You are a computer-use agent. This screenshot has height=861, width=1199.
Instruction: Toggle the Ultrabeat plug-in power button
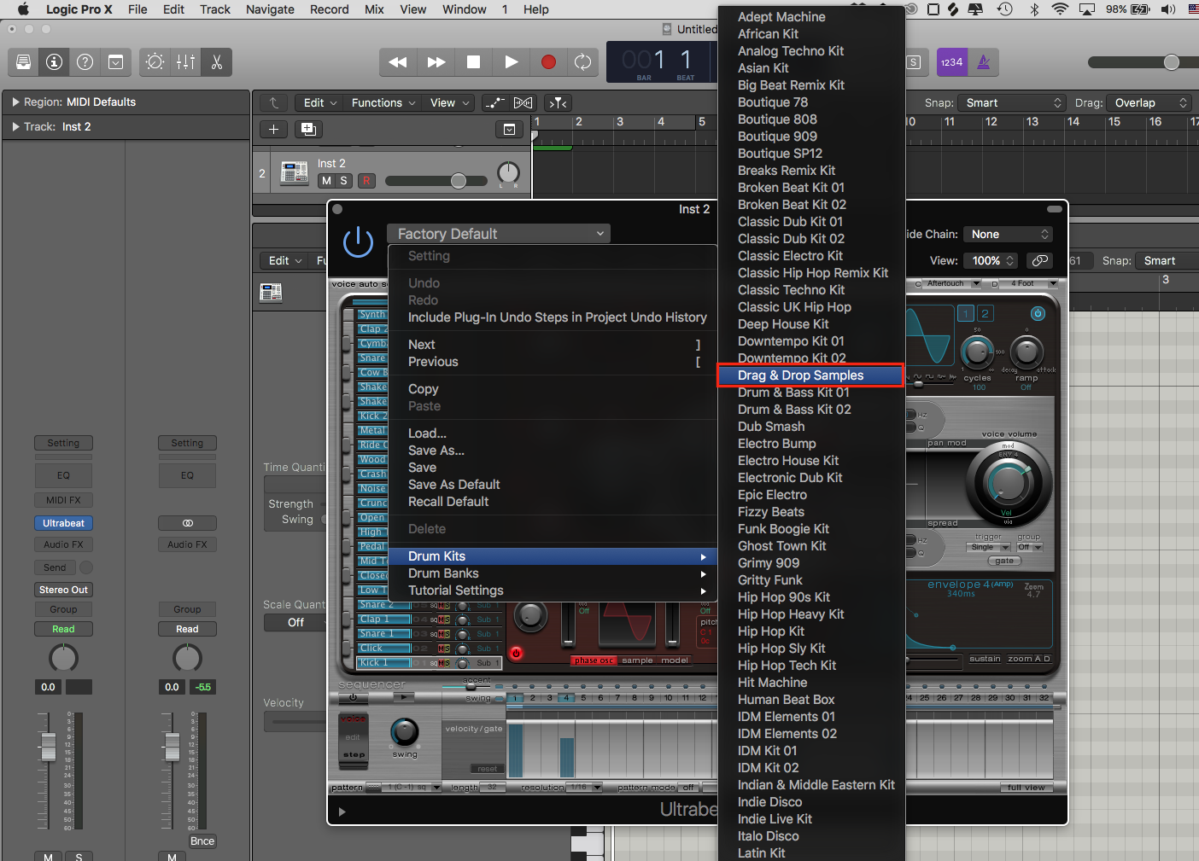(358, 242)
